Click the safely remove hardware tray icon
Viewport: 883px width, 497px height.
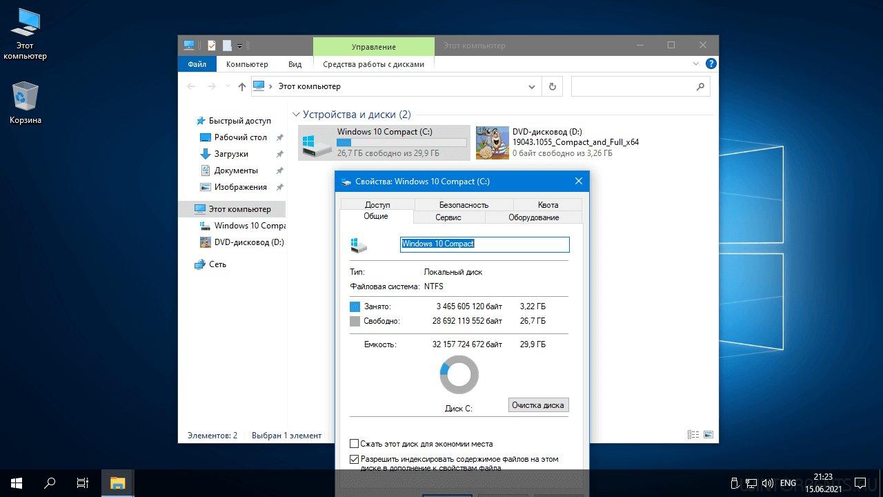735,483
